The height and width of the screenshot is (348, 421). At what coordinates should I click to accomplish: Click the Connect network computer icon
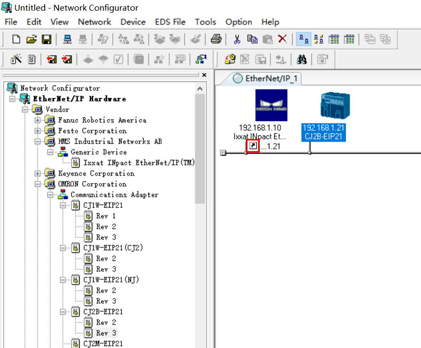[x=68, y=39]
